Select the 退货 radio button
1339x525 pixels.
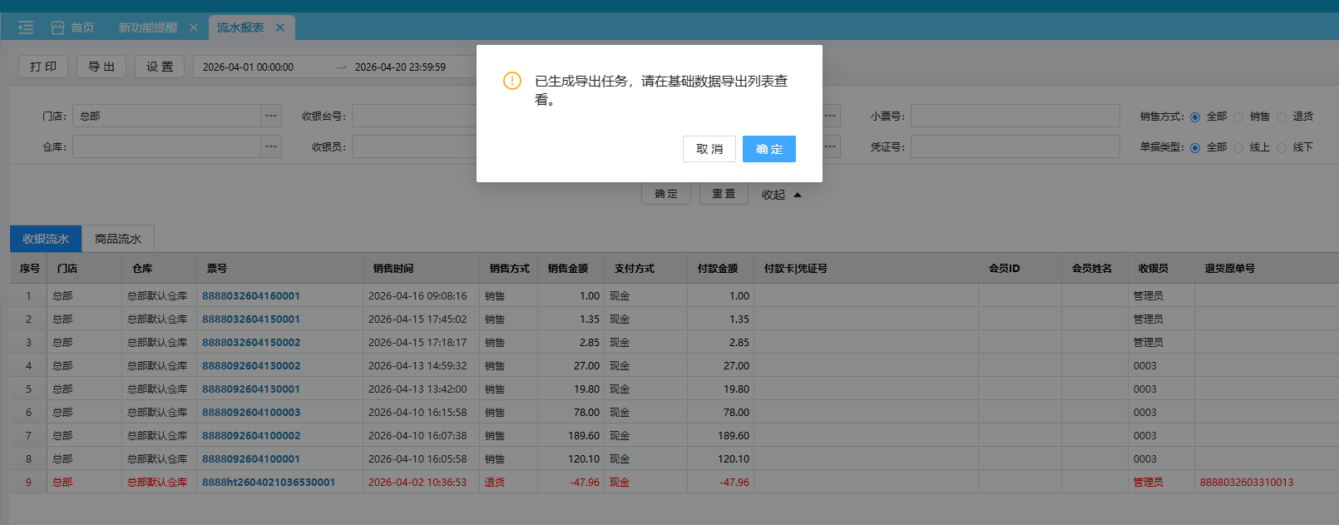point(1282,117)
